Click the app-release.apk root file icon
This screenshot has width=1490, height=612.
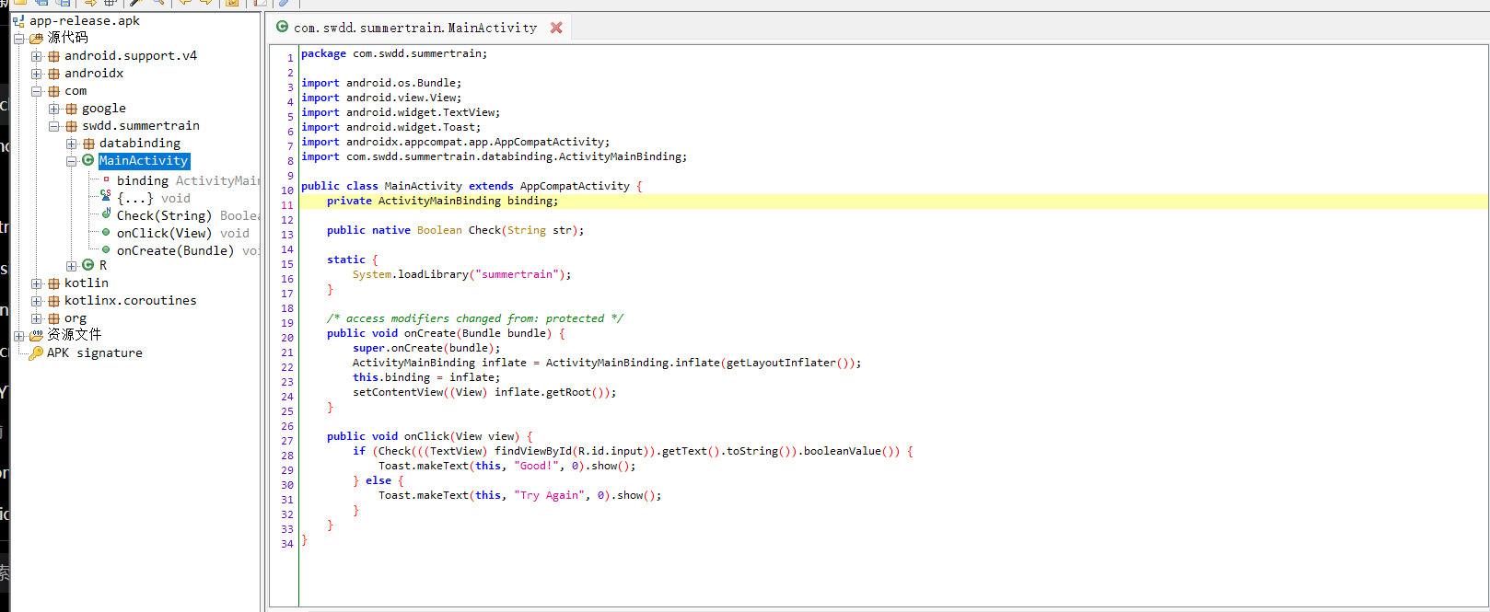(18, 21)
